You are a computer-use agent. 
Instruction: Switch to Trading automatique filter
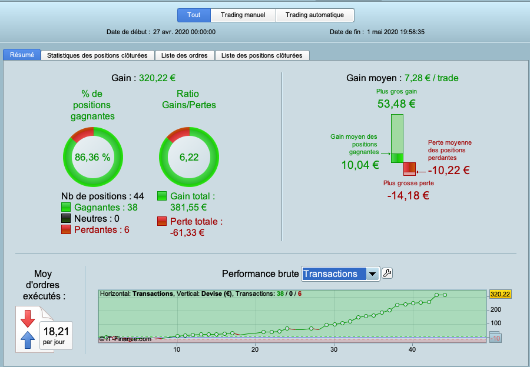point(314,15)
